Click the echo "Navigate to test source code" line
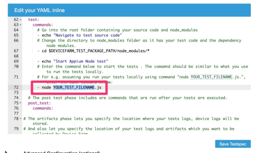Viewport: 258px width, 153px height. pyautogui.click(x=79, y=35)
